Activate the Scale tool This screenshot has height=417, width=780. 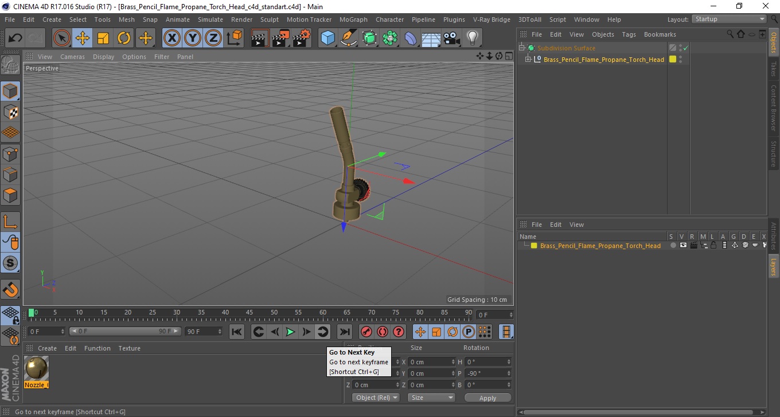coord(103,38)
